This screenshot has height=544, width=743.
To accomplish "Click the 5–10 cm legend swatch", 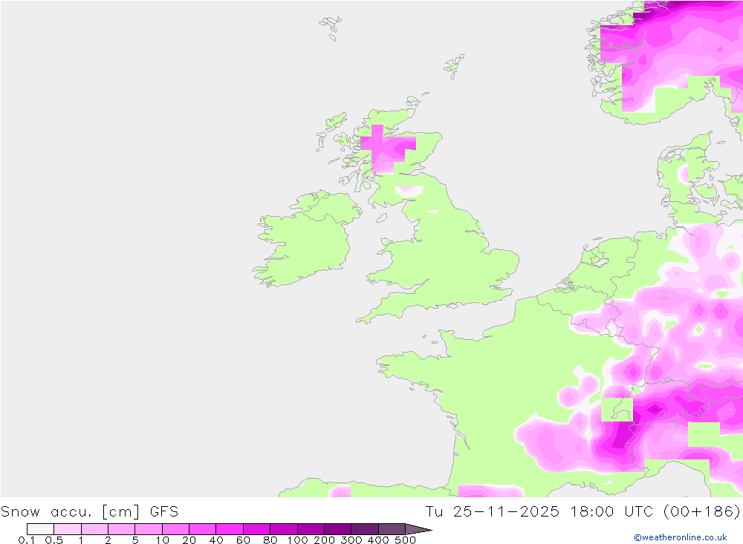I will tap(149, 529).
